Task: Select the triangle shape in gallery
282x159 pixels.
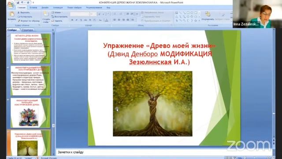Action: pos(176,17)
